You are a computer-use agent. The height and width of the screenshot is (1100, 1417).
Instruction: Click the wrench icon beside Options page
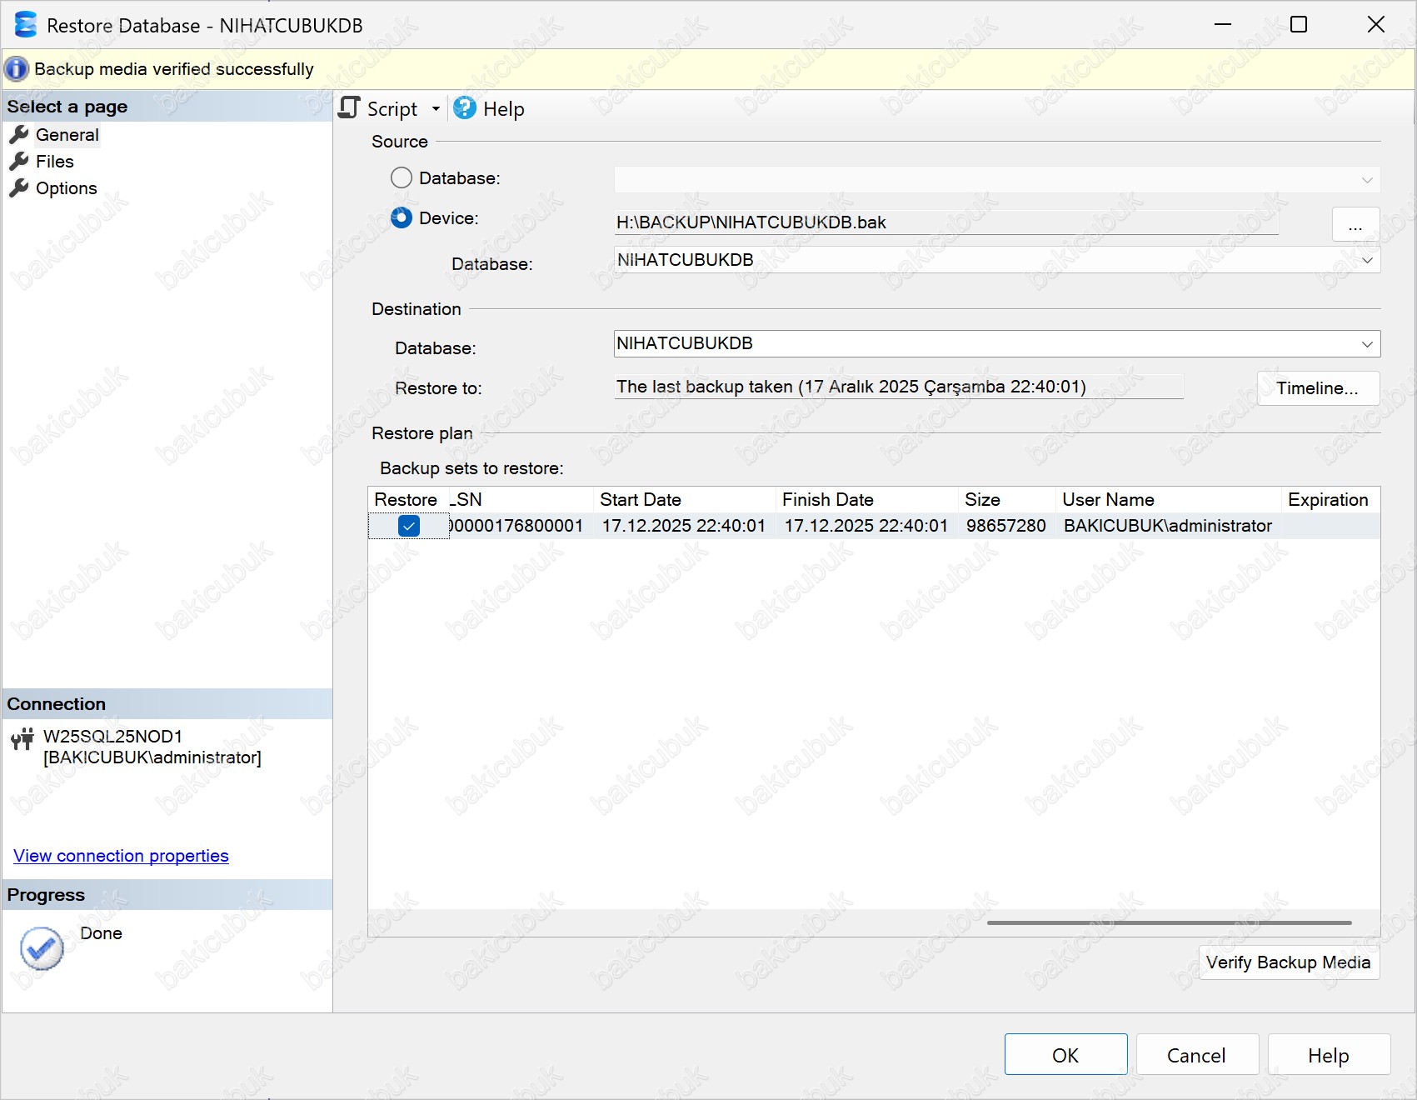(x=18, y=188)
